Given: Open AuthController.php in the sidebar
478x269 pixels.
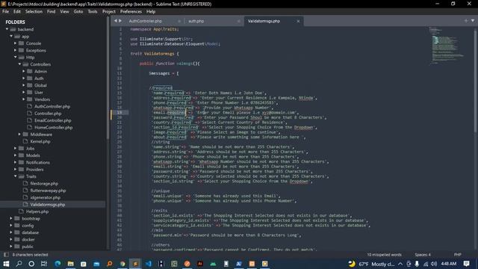Looking at the screenshot, I should pyautogui.click(x=52, y=106).
